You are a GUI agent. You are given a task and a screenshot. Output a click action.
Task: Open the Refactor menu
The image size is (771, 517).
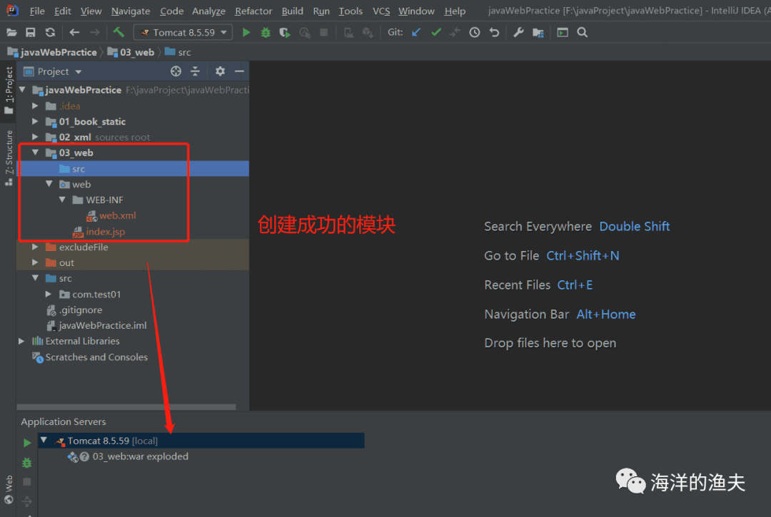point(253,11)
